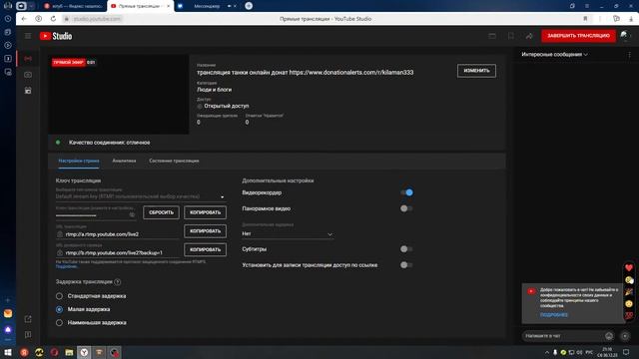This screenshot has width=639, height=359.
Task: Click the bookmark-shaped icon in Studio header
Action: point(510,36)
